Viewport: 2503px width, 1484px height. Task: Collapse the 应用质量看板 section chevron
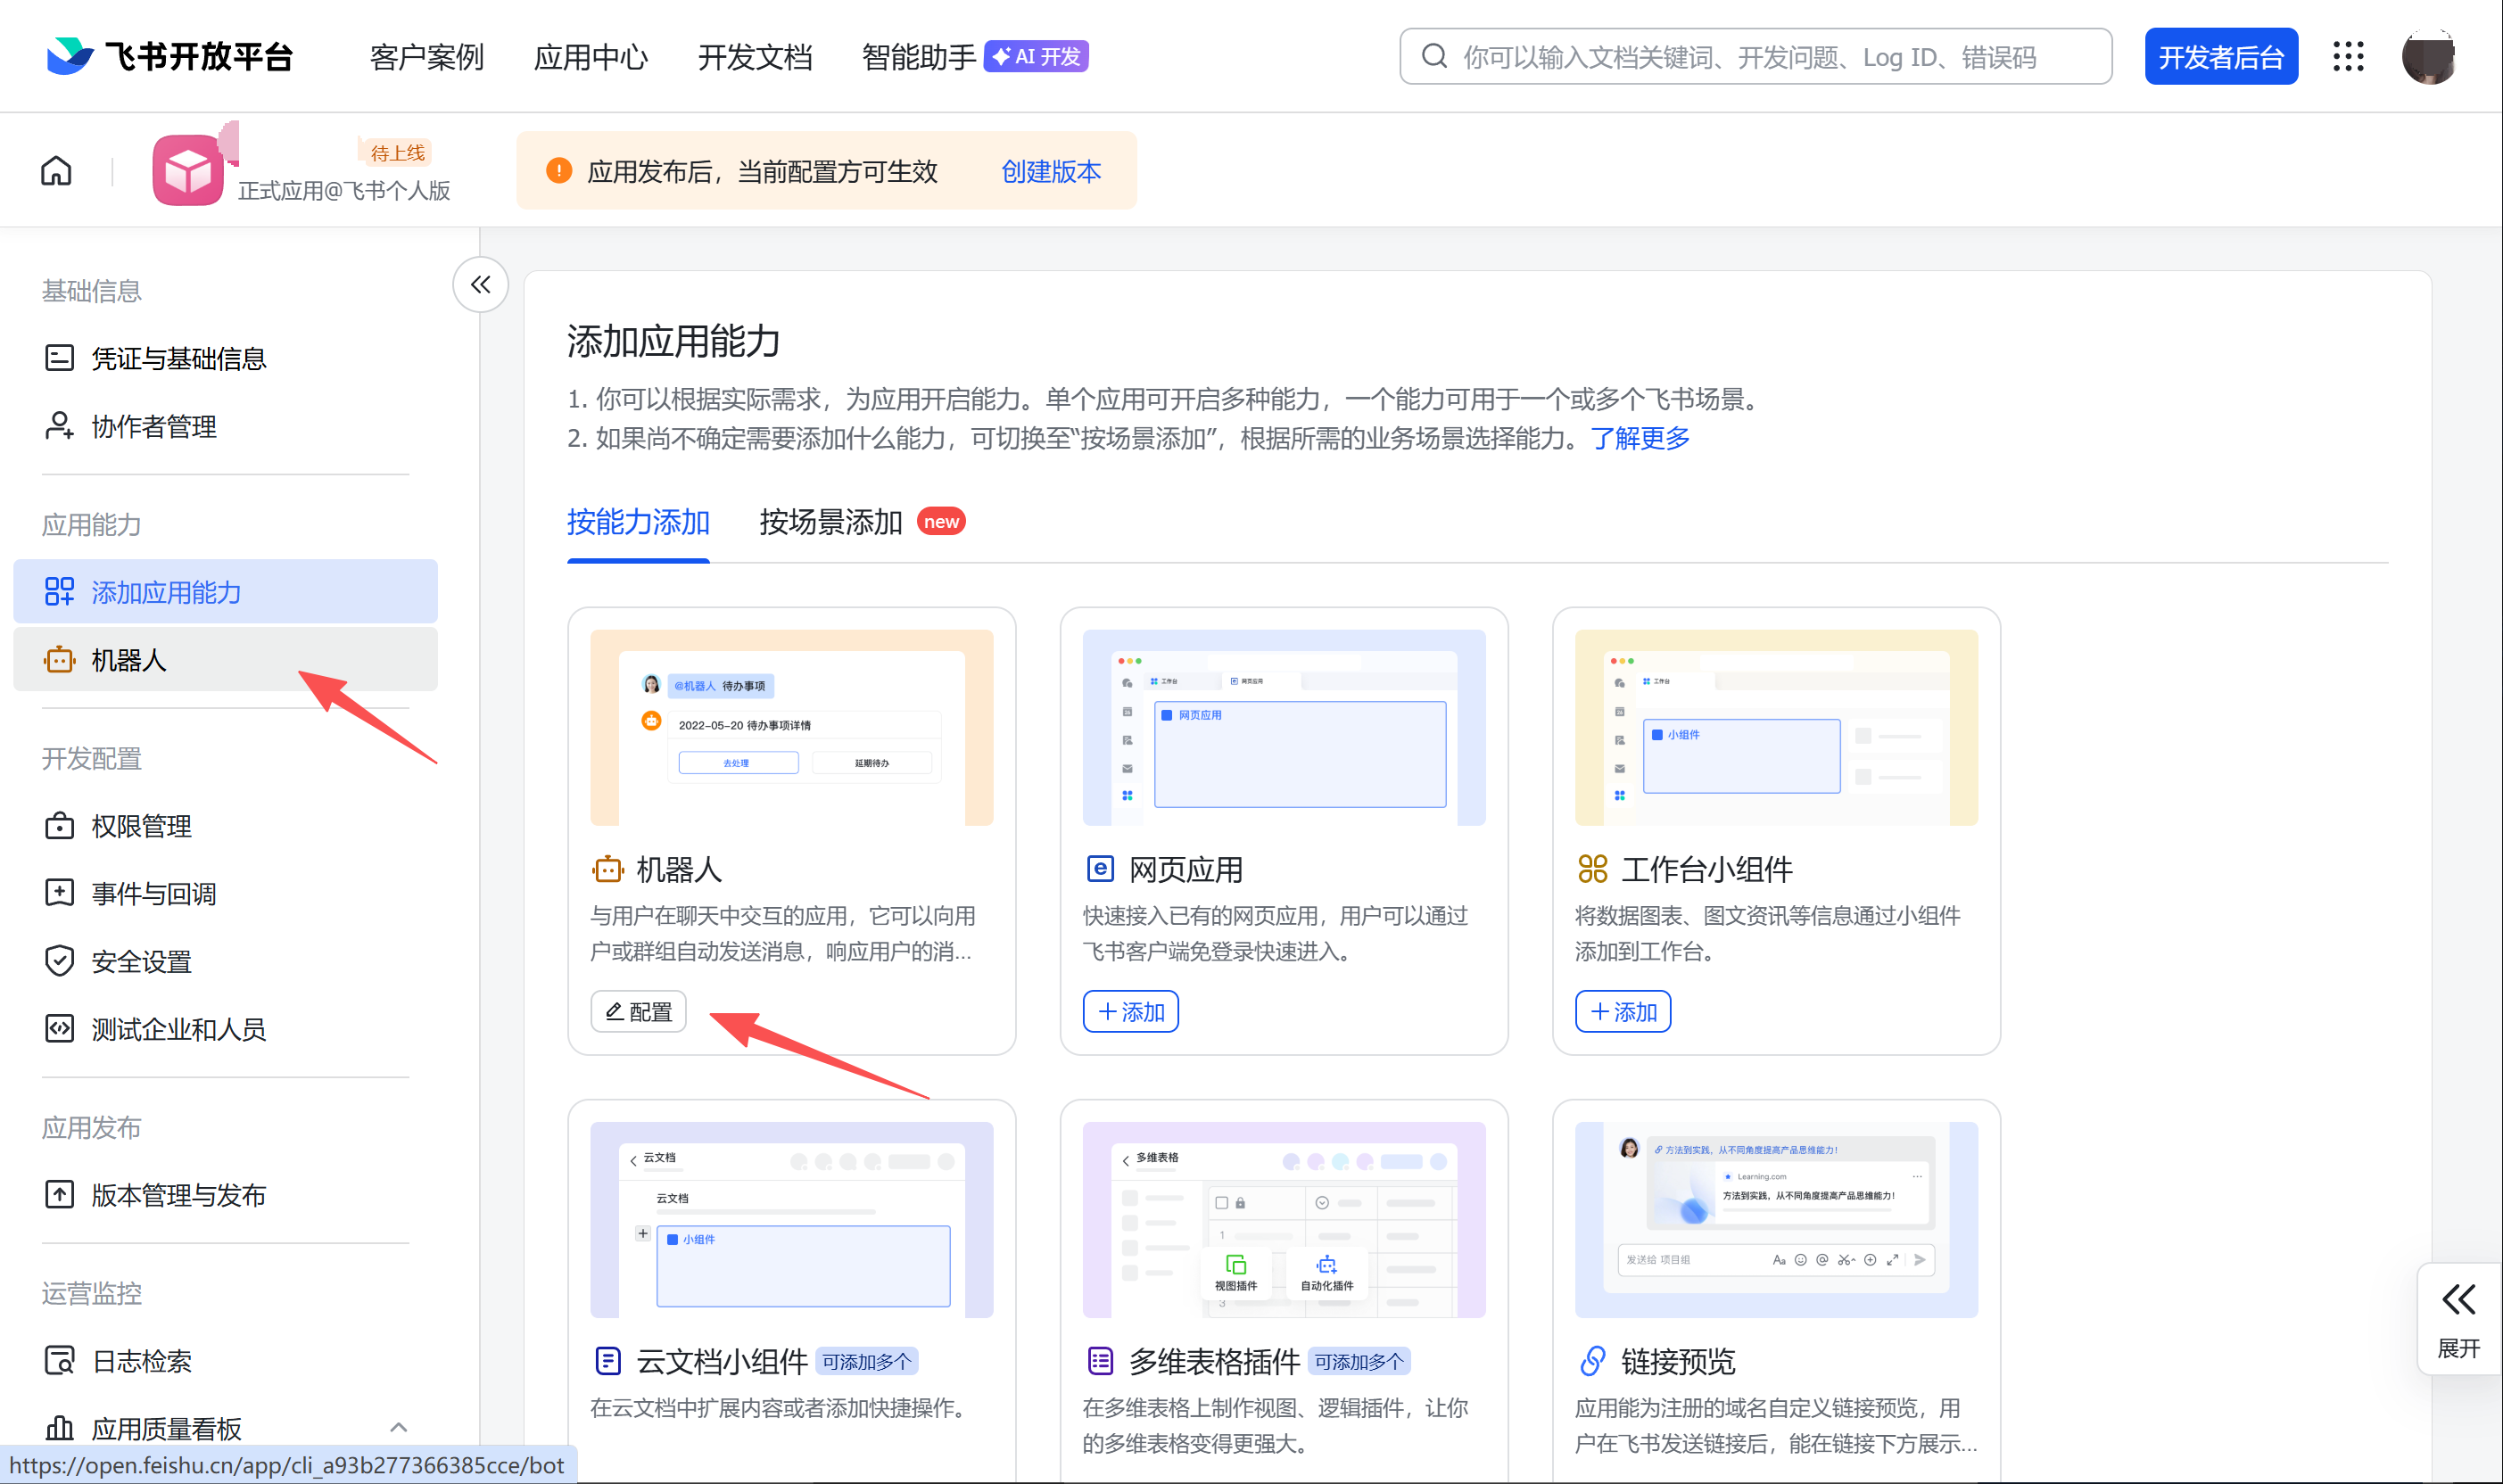point(399,1427)
